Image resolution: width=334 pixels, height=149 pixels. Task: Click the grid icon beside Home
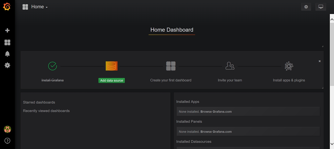point(25,7)
